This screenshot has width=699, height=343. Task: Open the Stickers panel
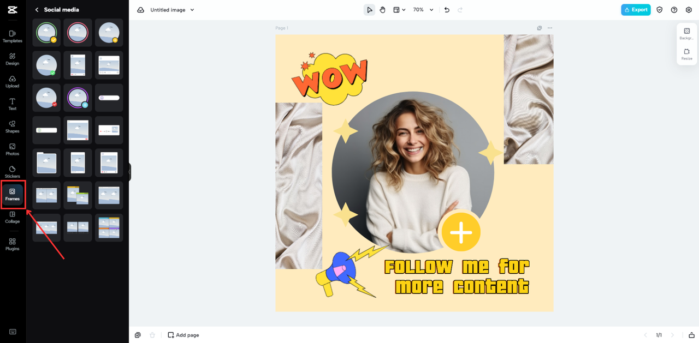pyautogui.click(x=12, y=172)
